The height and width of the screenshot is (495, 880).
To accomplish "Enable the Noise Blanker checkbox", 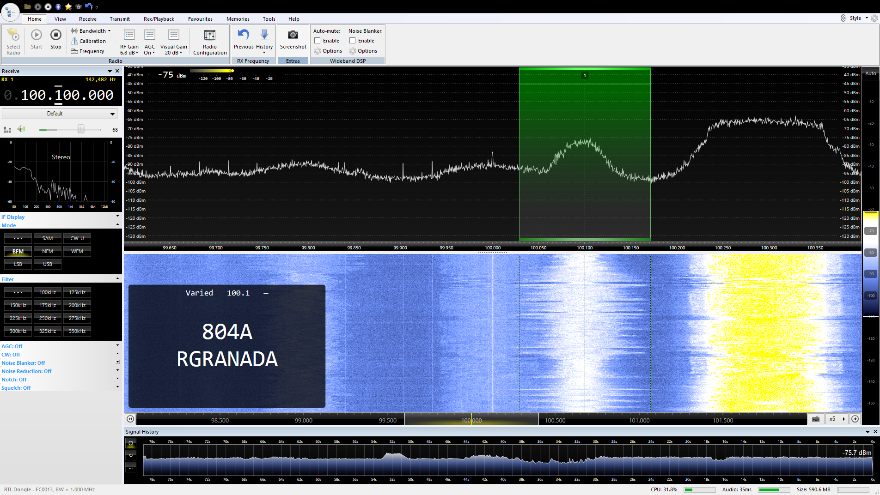I will (353, 41).
